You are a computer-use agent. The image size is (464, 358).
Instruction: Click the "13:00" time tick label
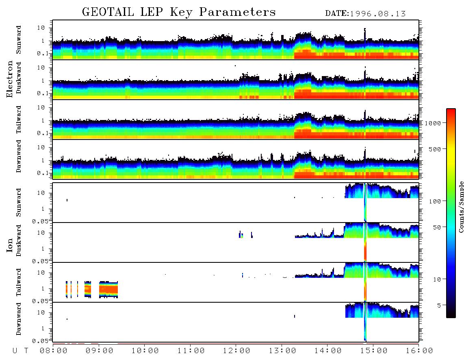tap(282, 351)
